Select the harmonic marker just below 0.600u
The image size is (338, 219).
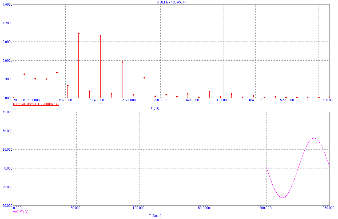122,62
